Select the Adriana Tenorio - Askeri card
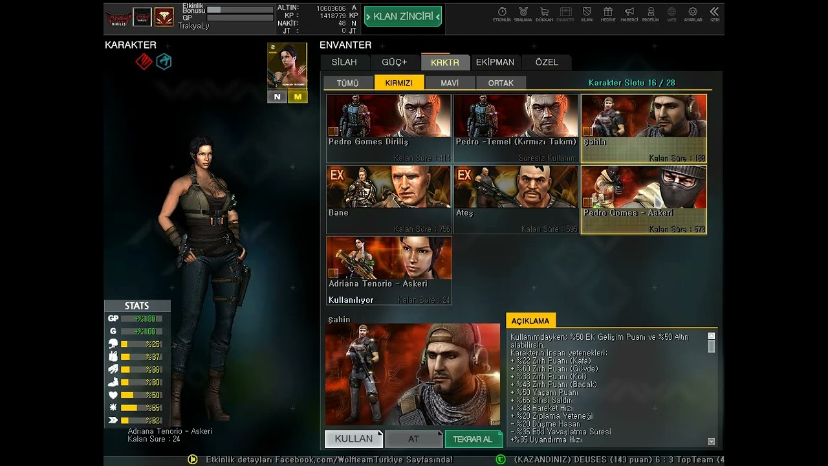Viewport: 828px width, 466px height. 389,271
